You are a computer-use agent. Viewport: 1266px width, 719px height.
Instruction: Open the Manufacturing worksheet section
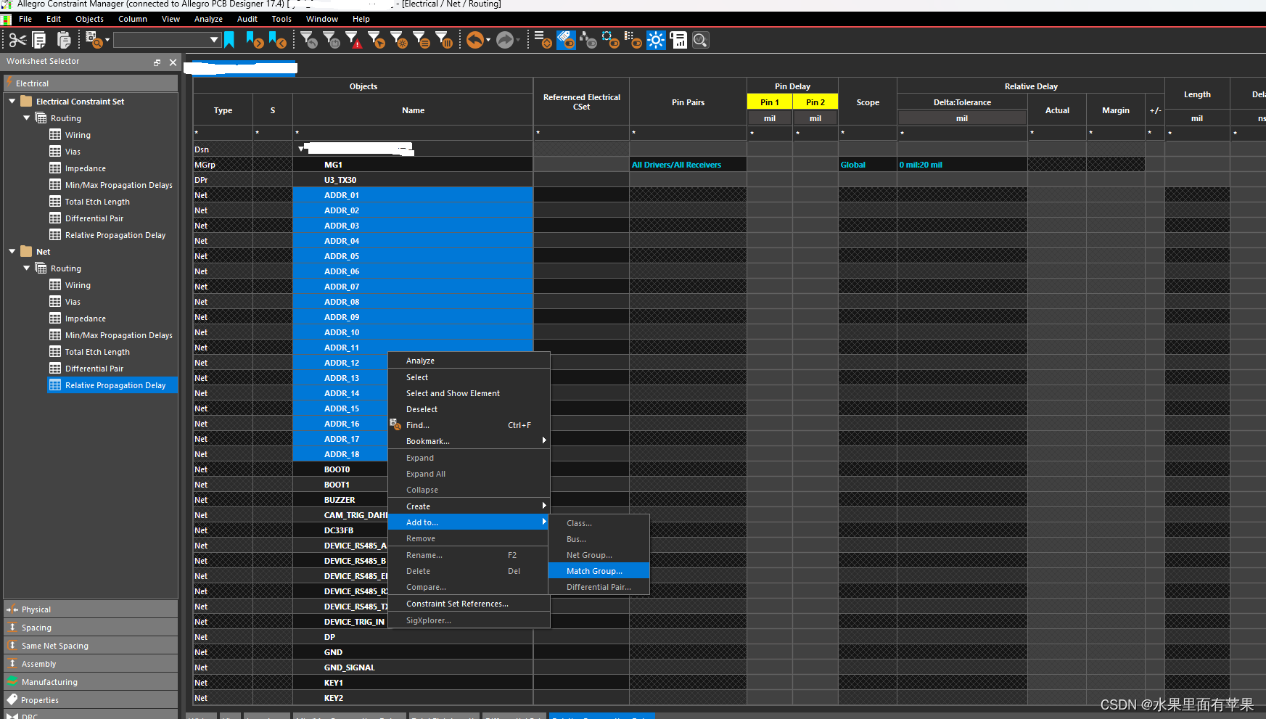click(49, 682)
